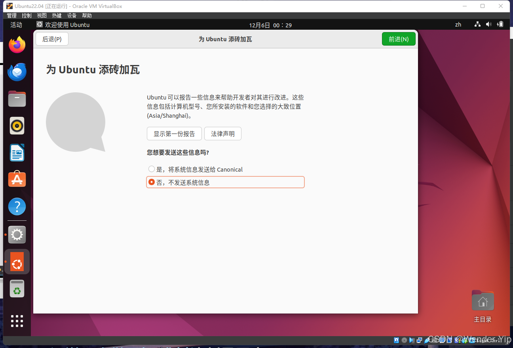513x348 pixels.
Task: Click the 前进(N) next button
Action: click(399, 39)
